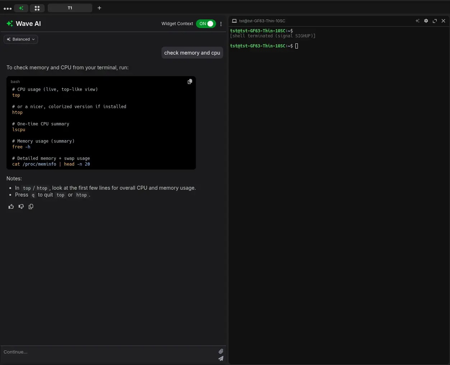
Task: Send the message with paper plane
Action: (221, 359)
